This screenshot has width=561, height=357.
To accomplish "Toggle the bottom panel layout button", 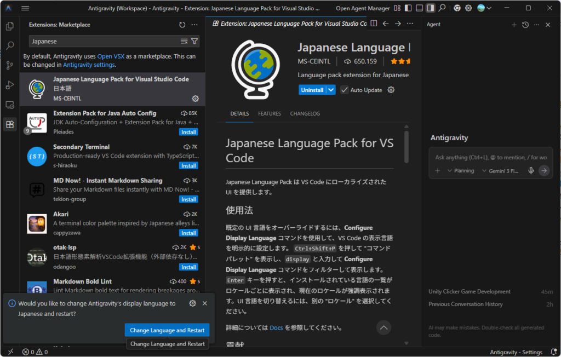I will 419,8.
